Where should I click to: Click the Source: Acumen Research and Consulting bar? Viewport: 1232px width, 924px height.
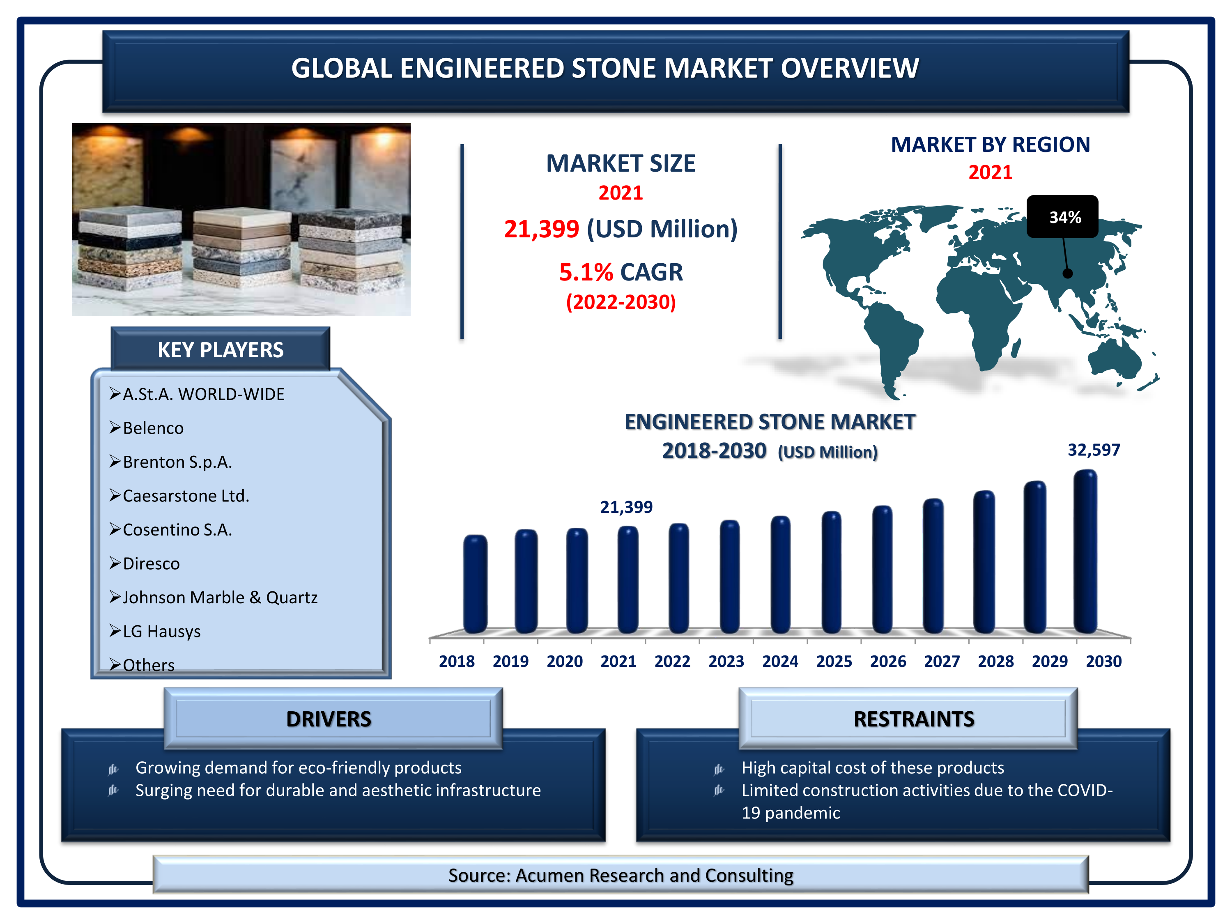621,875
